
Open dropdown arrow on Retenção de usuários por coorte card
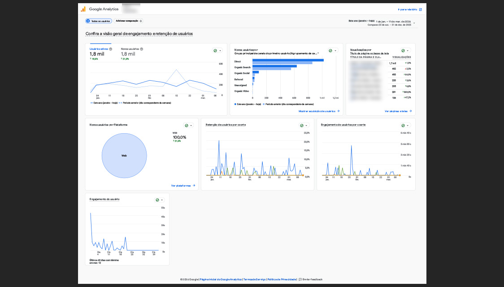(x=307, y=126)
